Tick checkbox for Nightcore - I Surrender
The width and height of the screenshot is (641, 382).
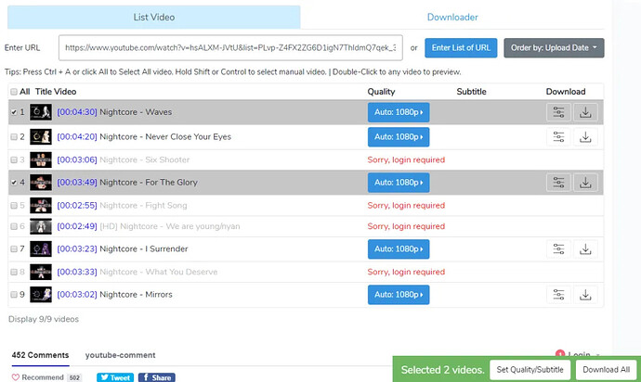click(13, 249)
